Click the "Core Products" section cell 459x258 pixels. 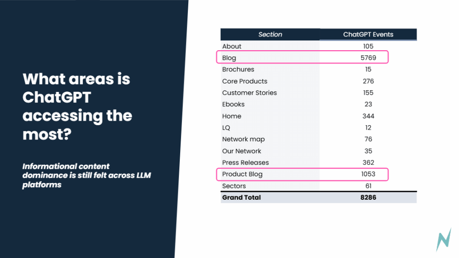245,81
